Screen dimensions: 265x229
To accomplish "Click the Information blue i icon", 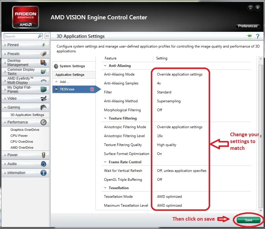I will (44, 173).
